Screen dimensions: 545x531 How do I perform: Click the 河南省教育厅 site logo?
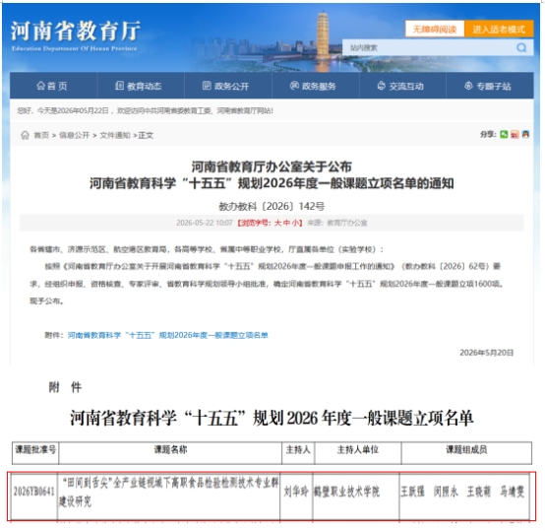[75, 35]
